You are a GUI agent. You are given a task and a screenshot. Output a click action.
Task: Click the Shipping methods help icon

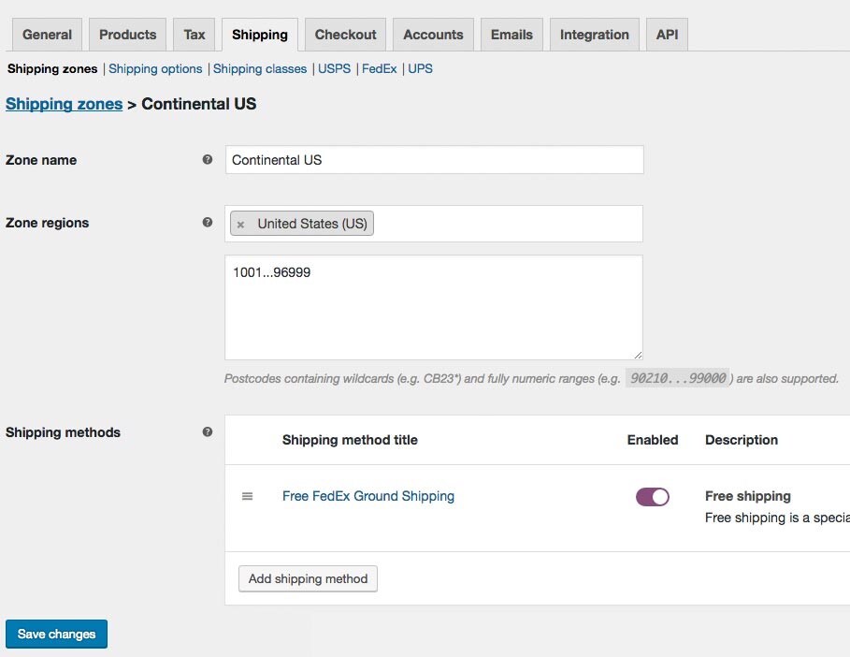coord(208,432)
